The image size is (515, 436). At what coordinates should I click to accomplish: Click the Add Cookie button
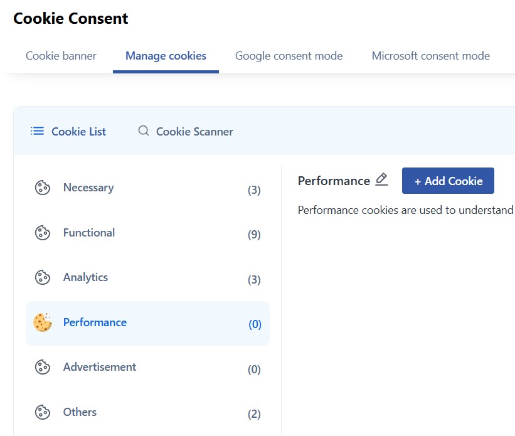448,180
